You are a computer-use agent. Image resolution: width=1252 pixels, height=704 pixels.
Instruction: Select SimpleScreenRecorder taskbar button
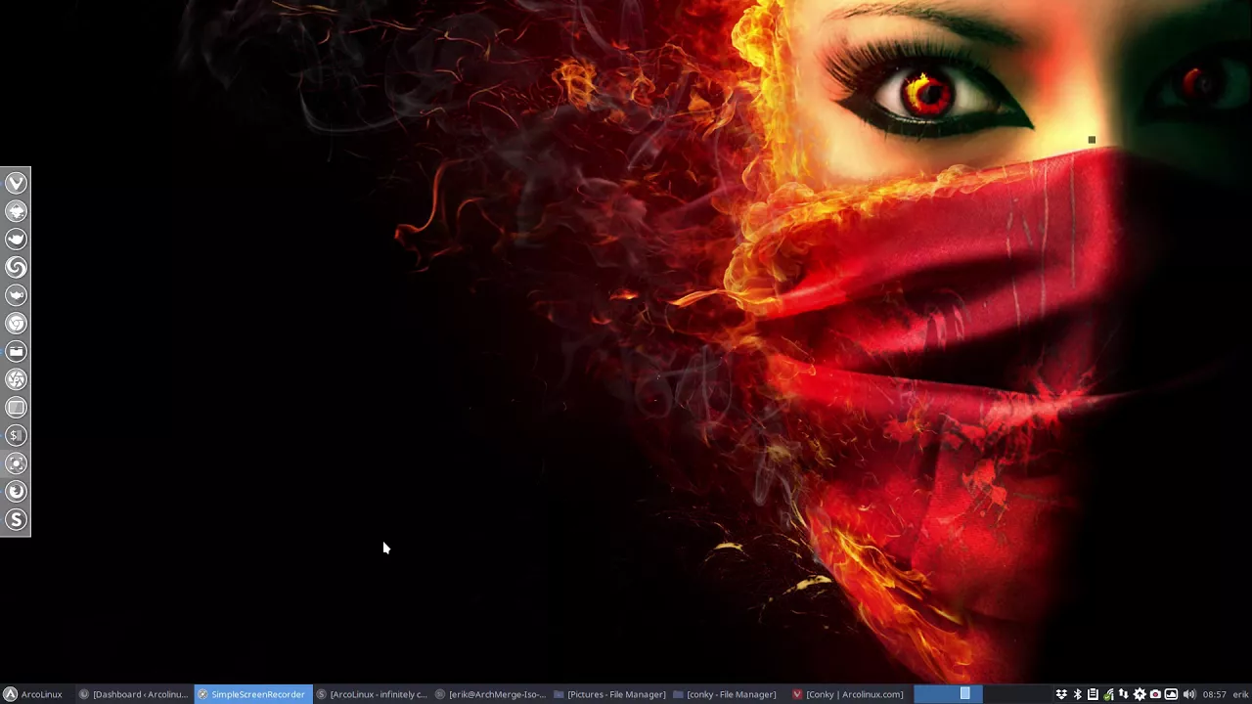pyautogui.click(x=252, y=694)
